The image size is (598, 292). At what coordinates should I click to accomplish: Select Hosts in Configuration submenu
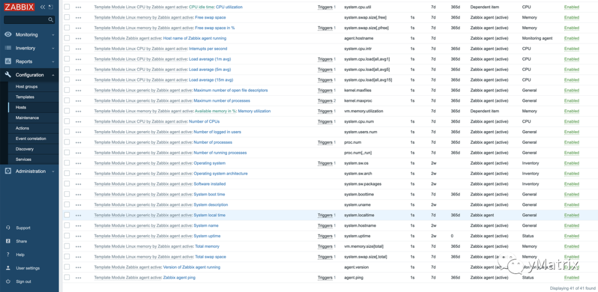pyautogui.click(x=20, y=107)
